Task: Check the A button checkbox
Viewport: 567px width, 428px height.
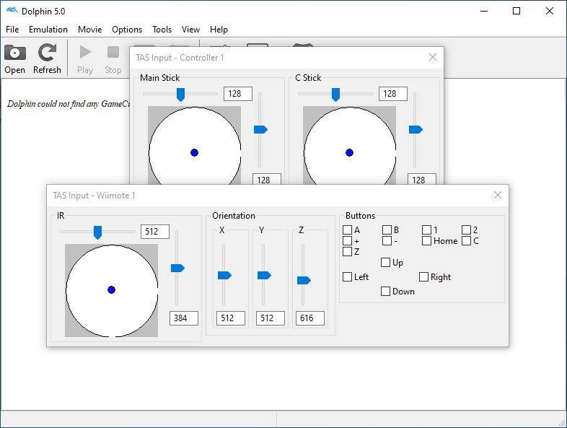Action: (347, 230)
